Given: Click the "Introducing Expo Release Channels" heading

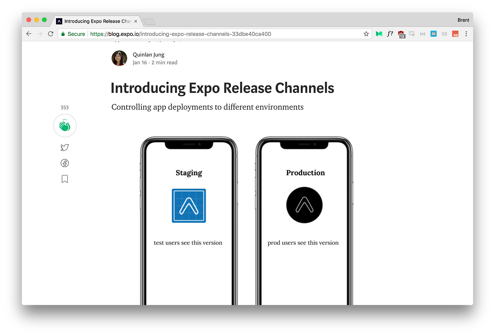Looking at the screenshot, I should 222,88.
